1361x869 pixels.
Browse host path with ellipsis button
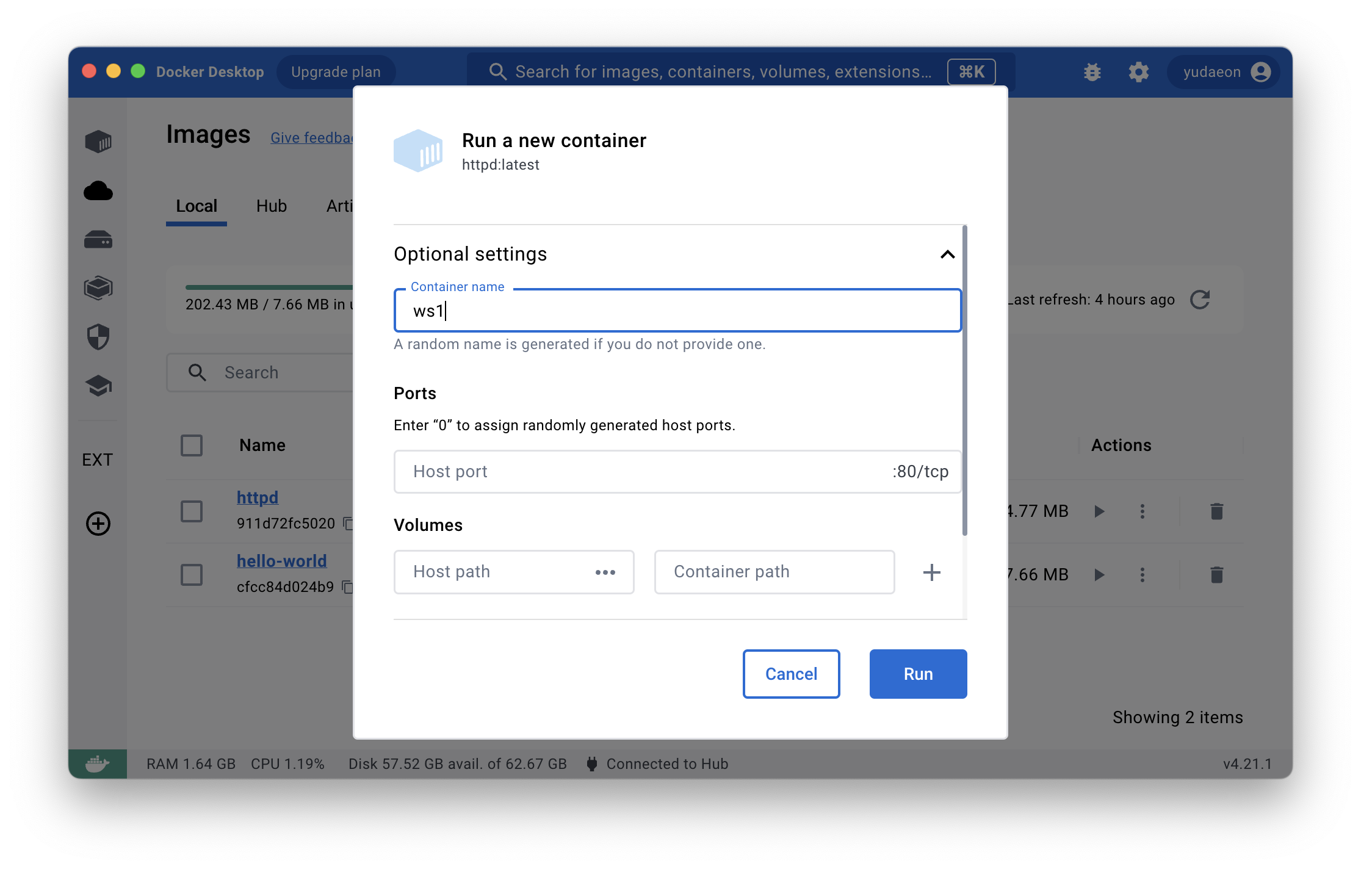605,572
